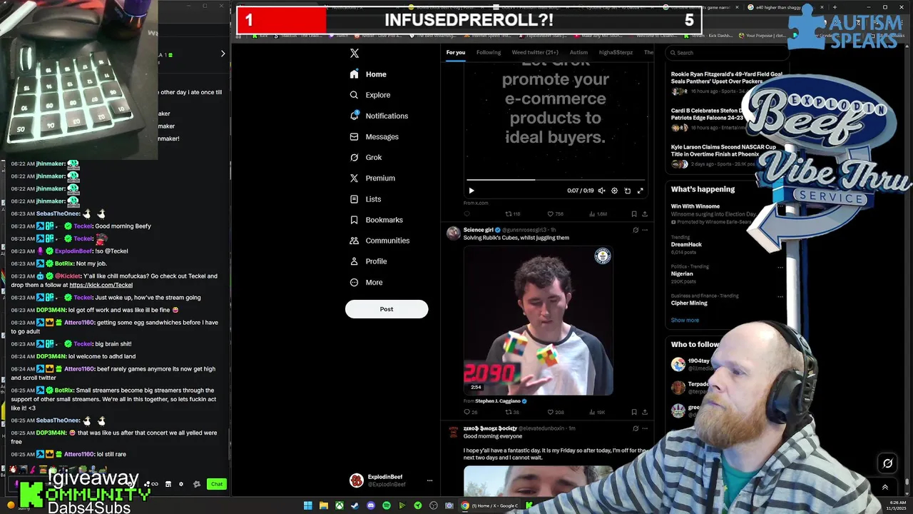Open Communities in the X sidebar

click(379, 241)
